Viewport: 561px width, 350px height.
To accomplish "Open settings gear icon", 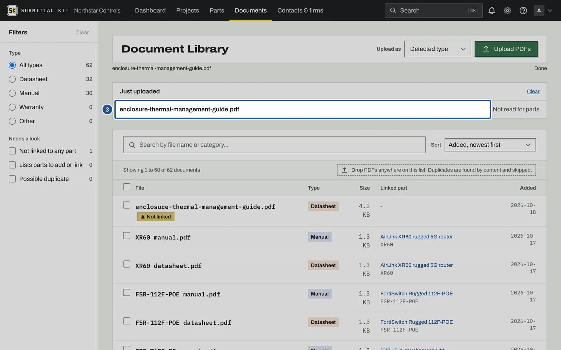I will click(x=507, y=10).
